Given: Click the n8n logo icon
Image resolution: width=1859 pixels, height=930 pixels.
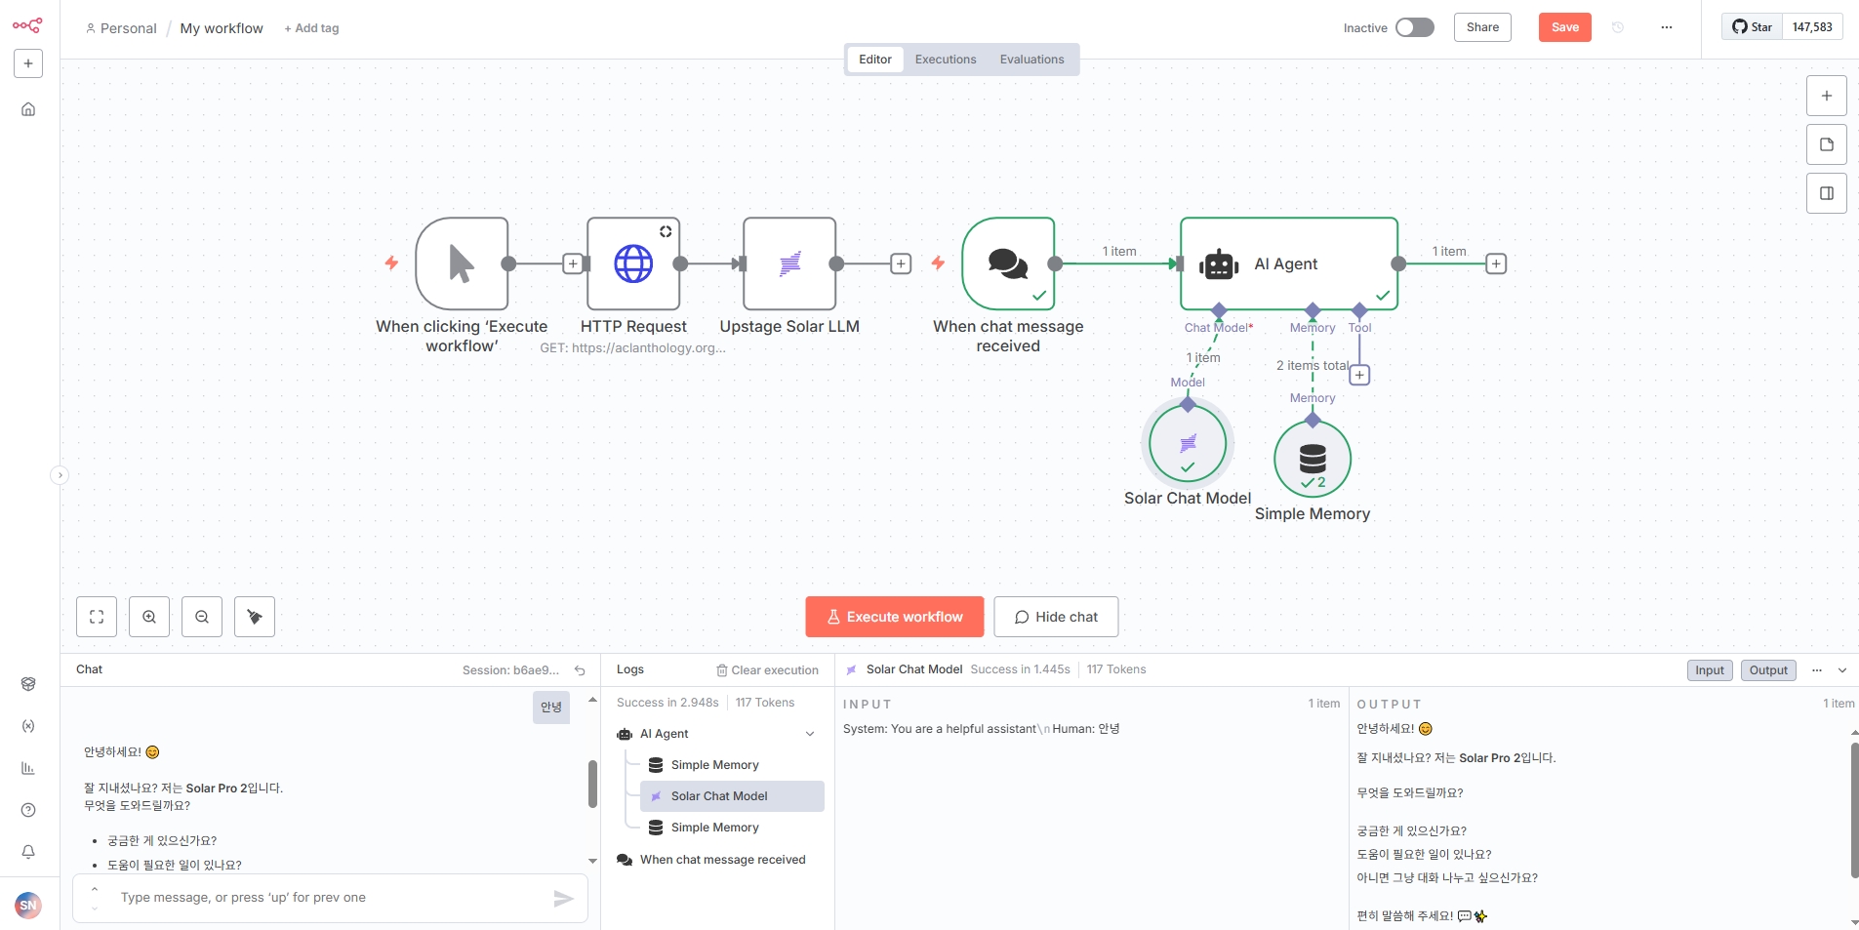Looking at the screenshot, I should 27,26.
